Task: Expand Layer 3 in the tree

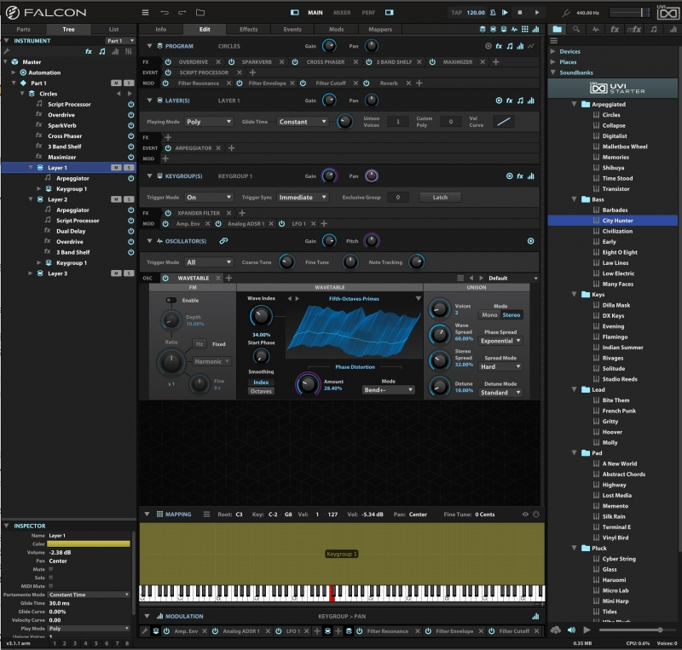Action: (30, 273)
